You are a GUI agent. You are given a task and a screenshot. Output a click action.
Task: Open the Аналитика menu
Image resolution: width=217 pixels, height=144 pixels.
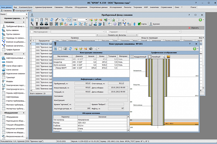[154, 7]
